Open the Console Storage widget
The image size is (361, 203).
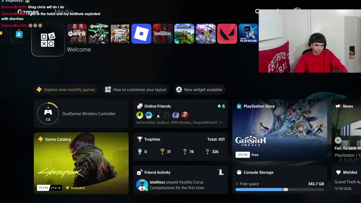pos(280,180)
